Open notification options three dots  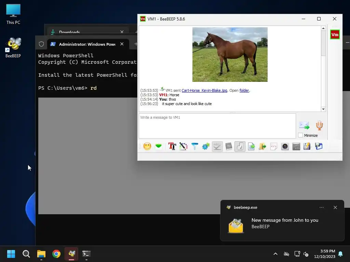tap(321, 207)
